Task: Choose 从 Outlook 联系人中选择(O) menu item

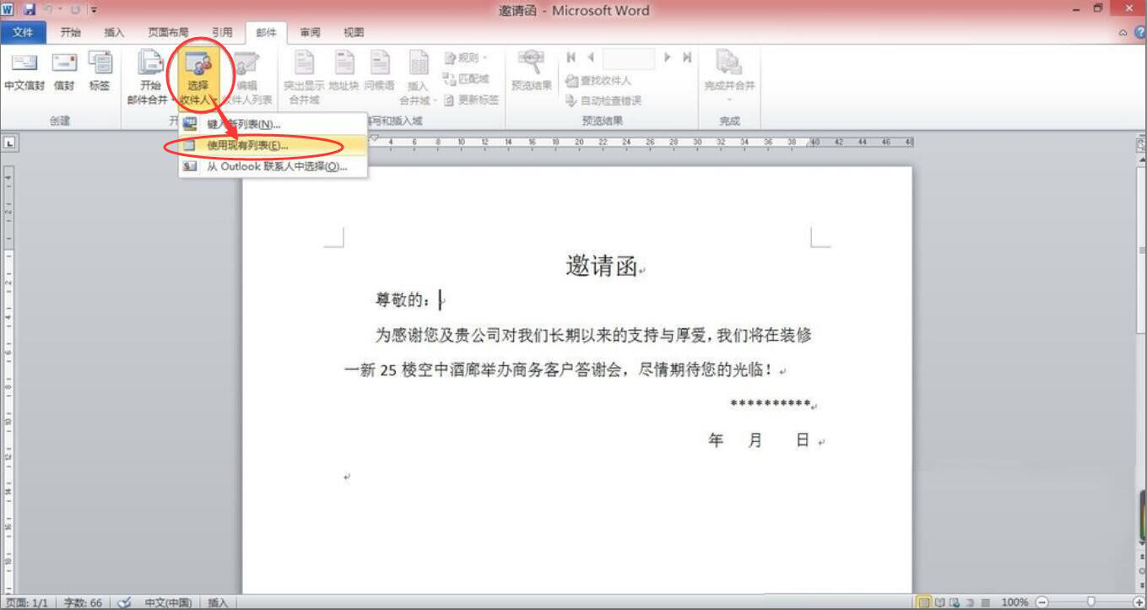Action: pyautogui.click(x=273, y=166)
